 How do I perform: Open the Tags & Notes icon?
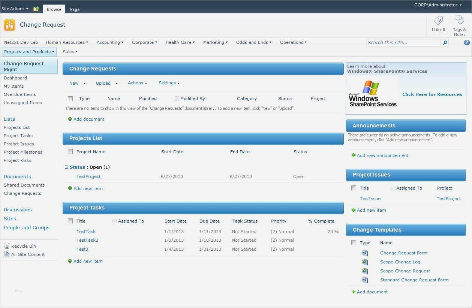point(459,20)
